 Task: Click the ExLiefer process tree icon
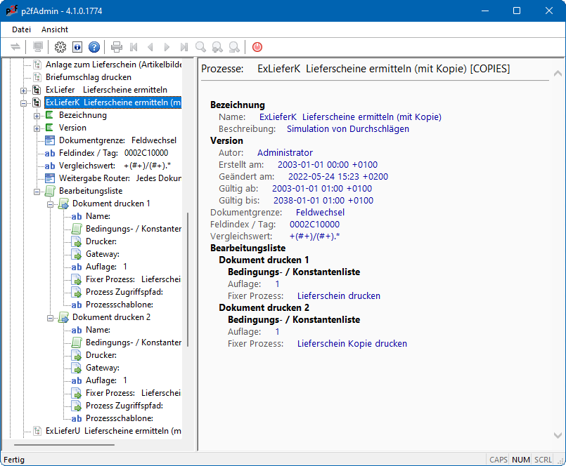[37, 90]
